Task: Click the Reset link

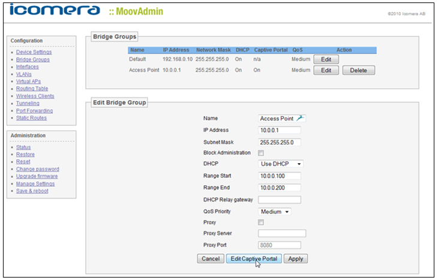Action: (23, 162)
